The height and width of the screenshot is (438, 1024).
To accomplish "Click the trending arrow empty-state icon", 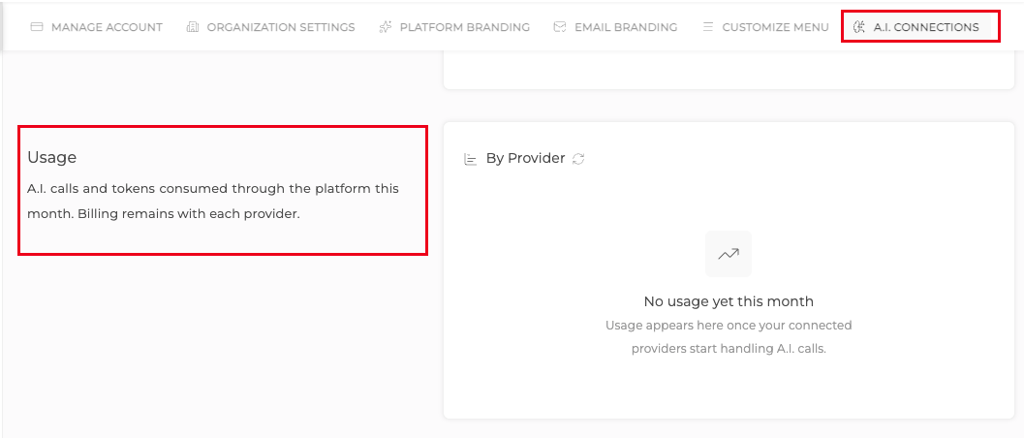I will [x=729, y=254].
